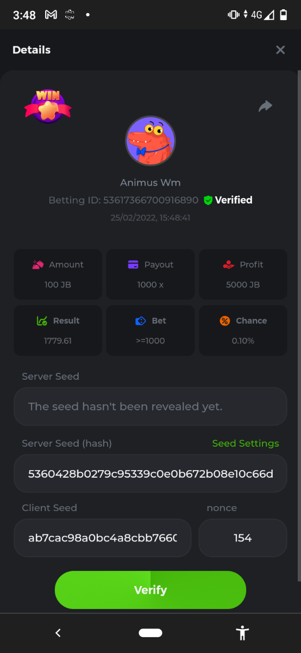Open Animus Wm's dinosaur avatar

(x=150, y=141)
